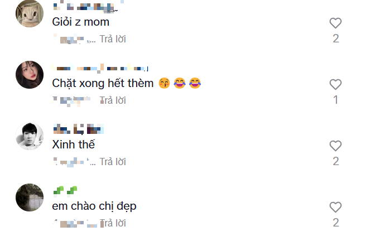Open the username above "Xinh thế"
Viewport: 366px width, 236px height.
click(78, 129)
